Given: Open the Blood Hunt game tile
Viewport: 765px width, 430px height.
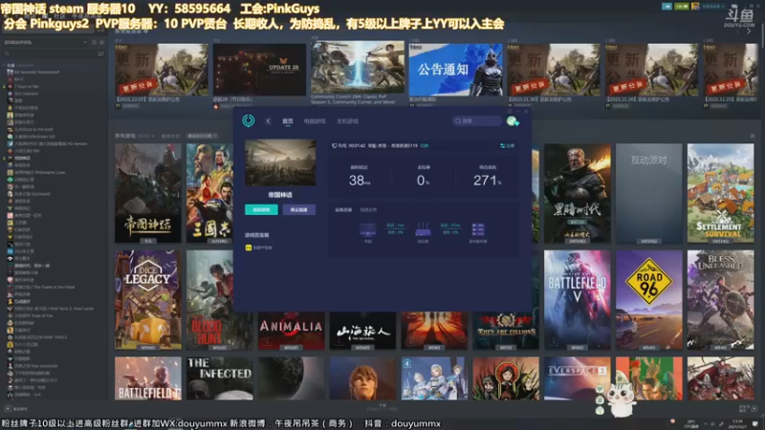Looking at the screenshot, I should [209, 300].
